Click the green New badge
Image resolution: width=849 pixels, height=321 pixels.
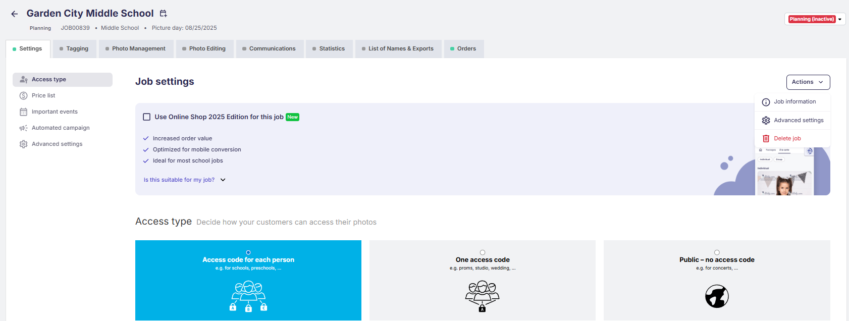[293, 117]
